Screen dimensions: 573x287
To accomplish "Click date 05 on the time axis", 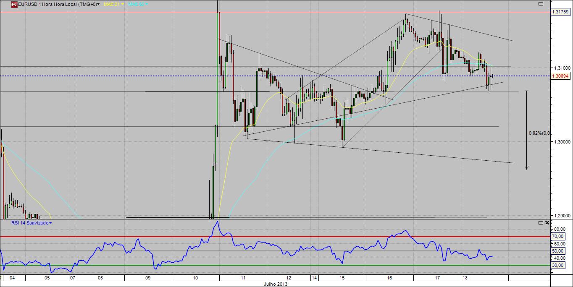I will tap(47, 278).
